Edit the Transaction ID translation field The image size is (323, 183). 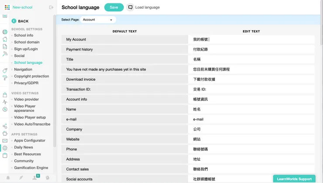tap(251, 89)
